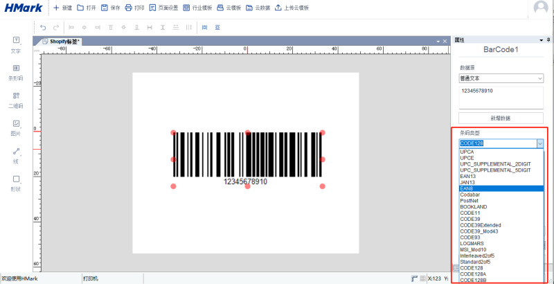Select the Text (文字) tool in sidebar
The height and width of the screenshot is (284, 554).
coord(16,44)
